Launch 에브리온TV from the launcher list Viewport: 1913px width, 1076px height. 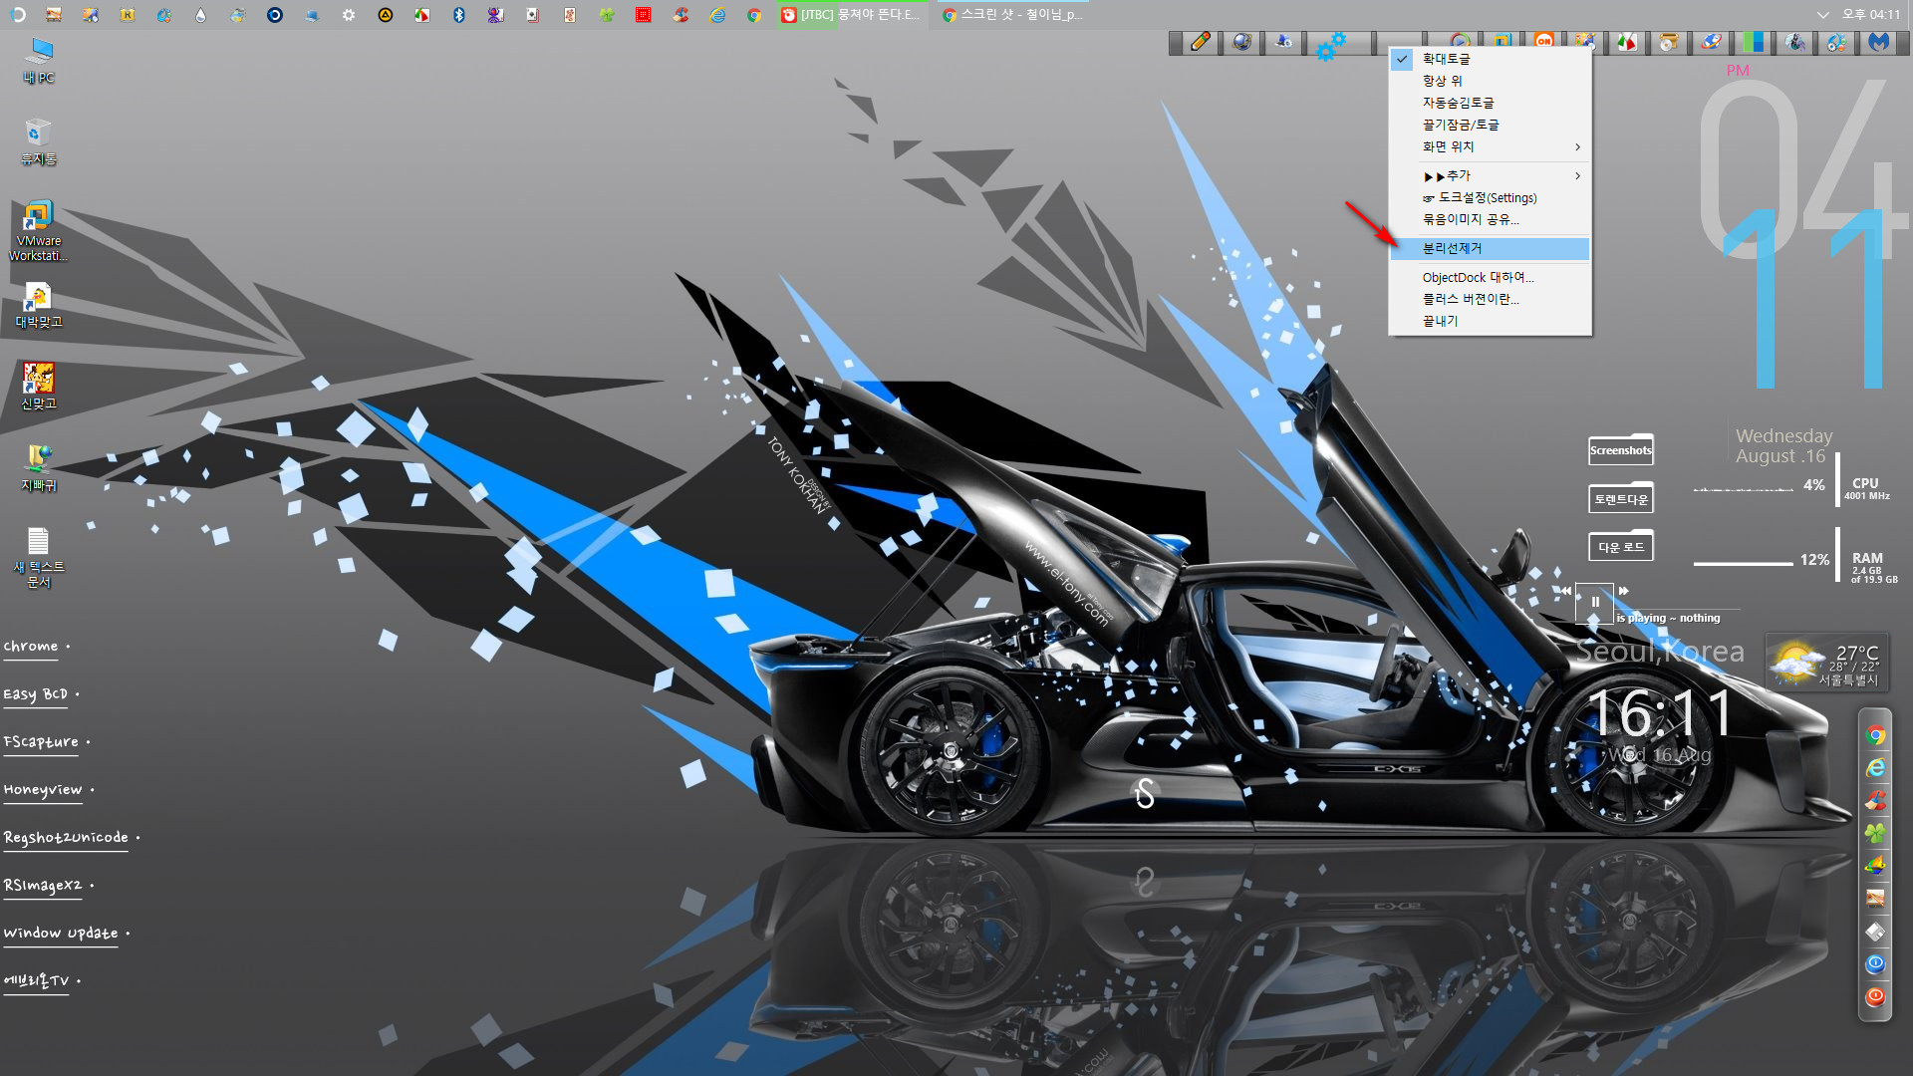coord(36,981)
